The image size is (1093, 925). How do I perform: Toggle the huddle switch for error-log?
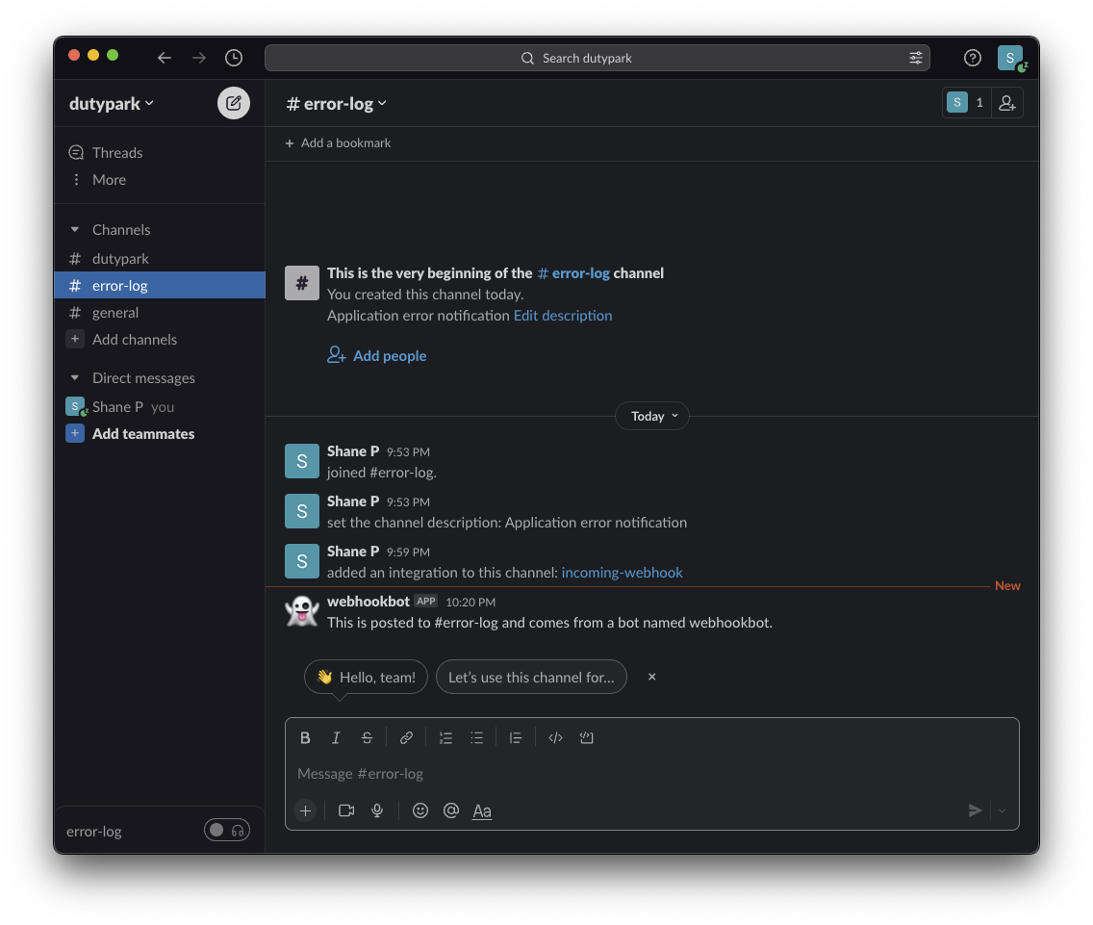pyautogui.click(x=226, y=830)
